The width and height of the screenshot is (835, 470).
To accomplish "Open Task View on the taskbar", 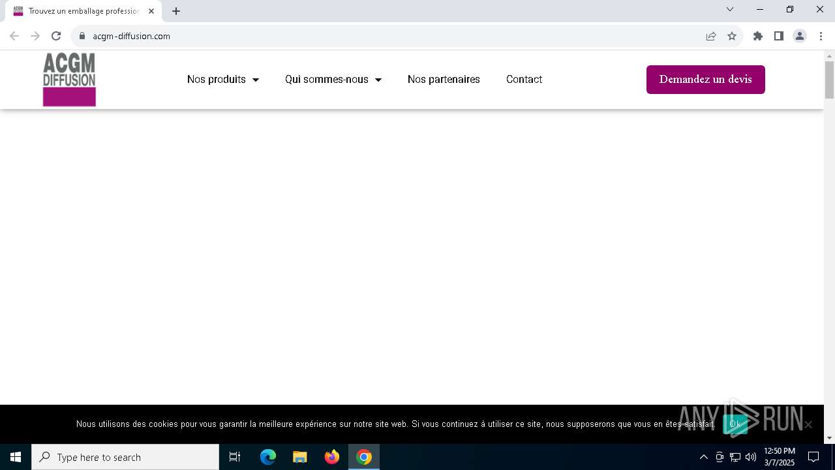I will click(235, 457).
